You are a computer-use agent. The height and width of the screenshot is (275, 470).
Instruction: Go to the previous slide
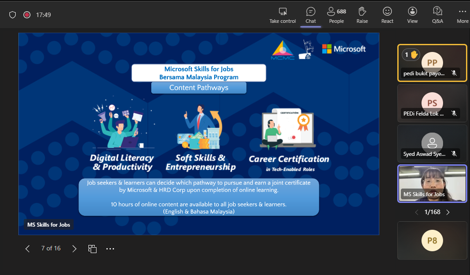[28, 249]
